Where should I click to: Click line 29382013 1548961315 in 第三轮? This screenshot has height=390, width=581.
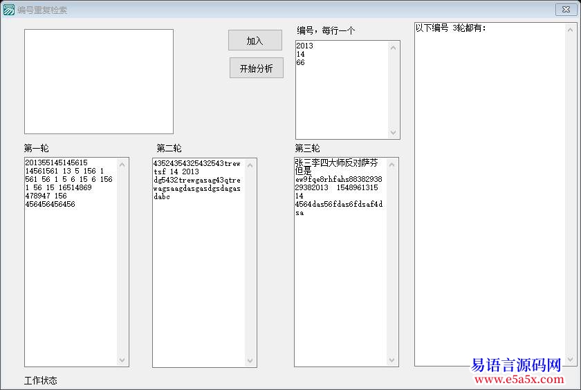[x=336, y=187]
